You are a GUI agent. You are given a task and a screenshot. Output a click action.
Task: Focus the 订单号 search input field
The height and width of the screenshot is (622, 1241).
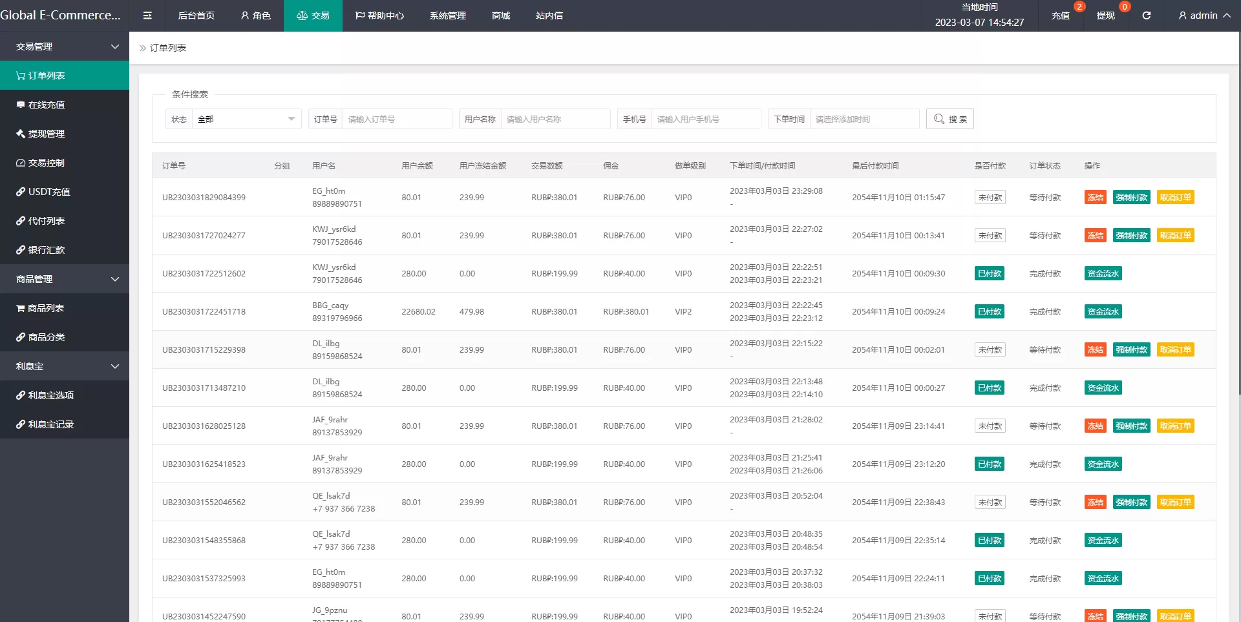pyautogui.click(x=396, y=119)
